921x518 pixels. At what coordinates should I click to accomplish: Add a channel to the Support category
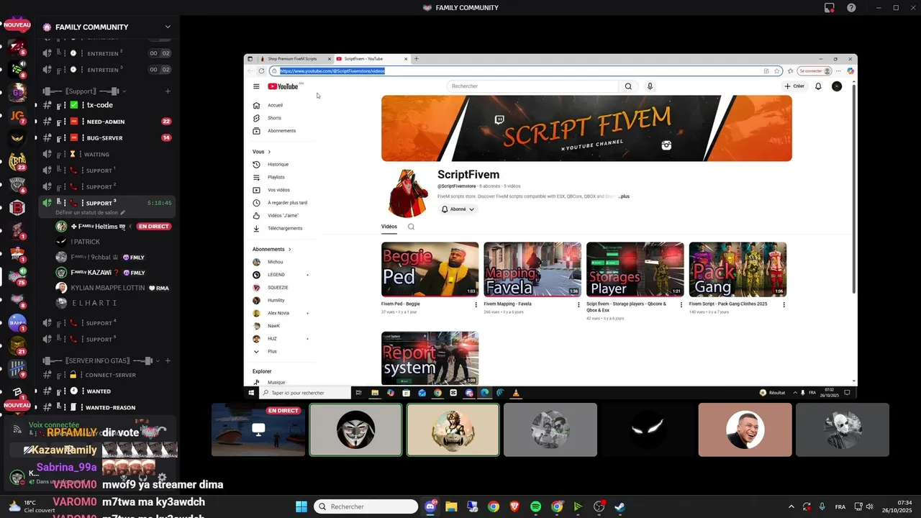point(168,91)
